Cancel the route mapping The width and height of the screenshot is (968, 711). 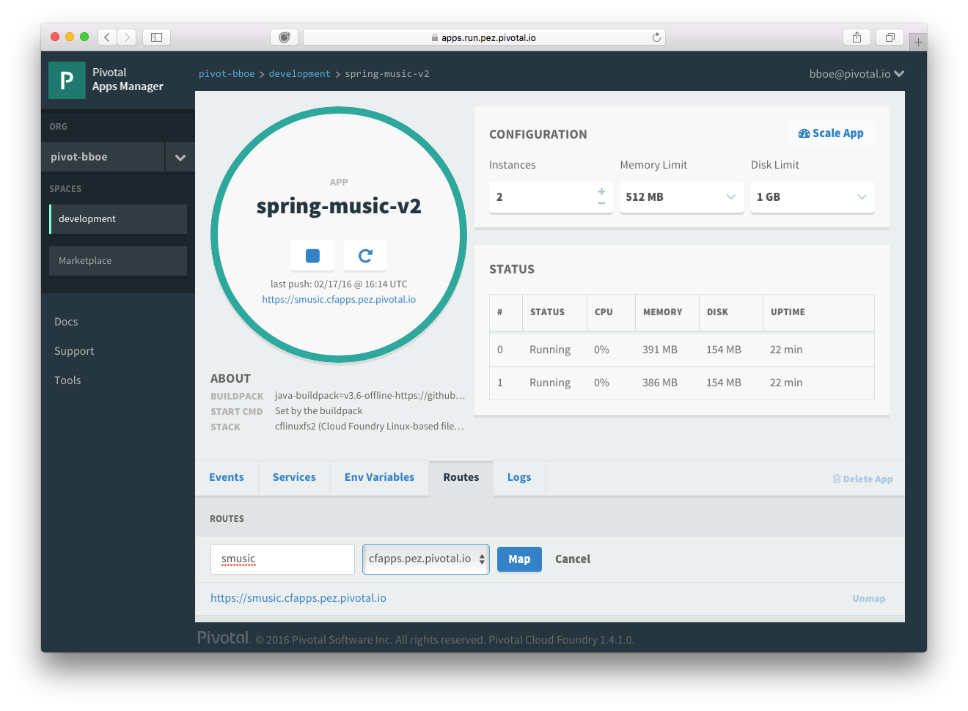(573, 559)
